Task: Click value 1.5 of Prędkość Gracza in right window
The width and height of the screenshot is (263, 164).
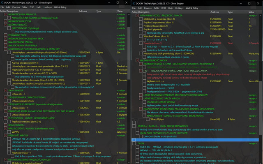Action: [250, 26]
